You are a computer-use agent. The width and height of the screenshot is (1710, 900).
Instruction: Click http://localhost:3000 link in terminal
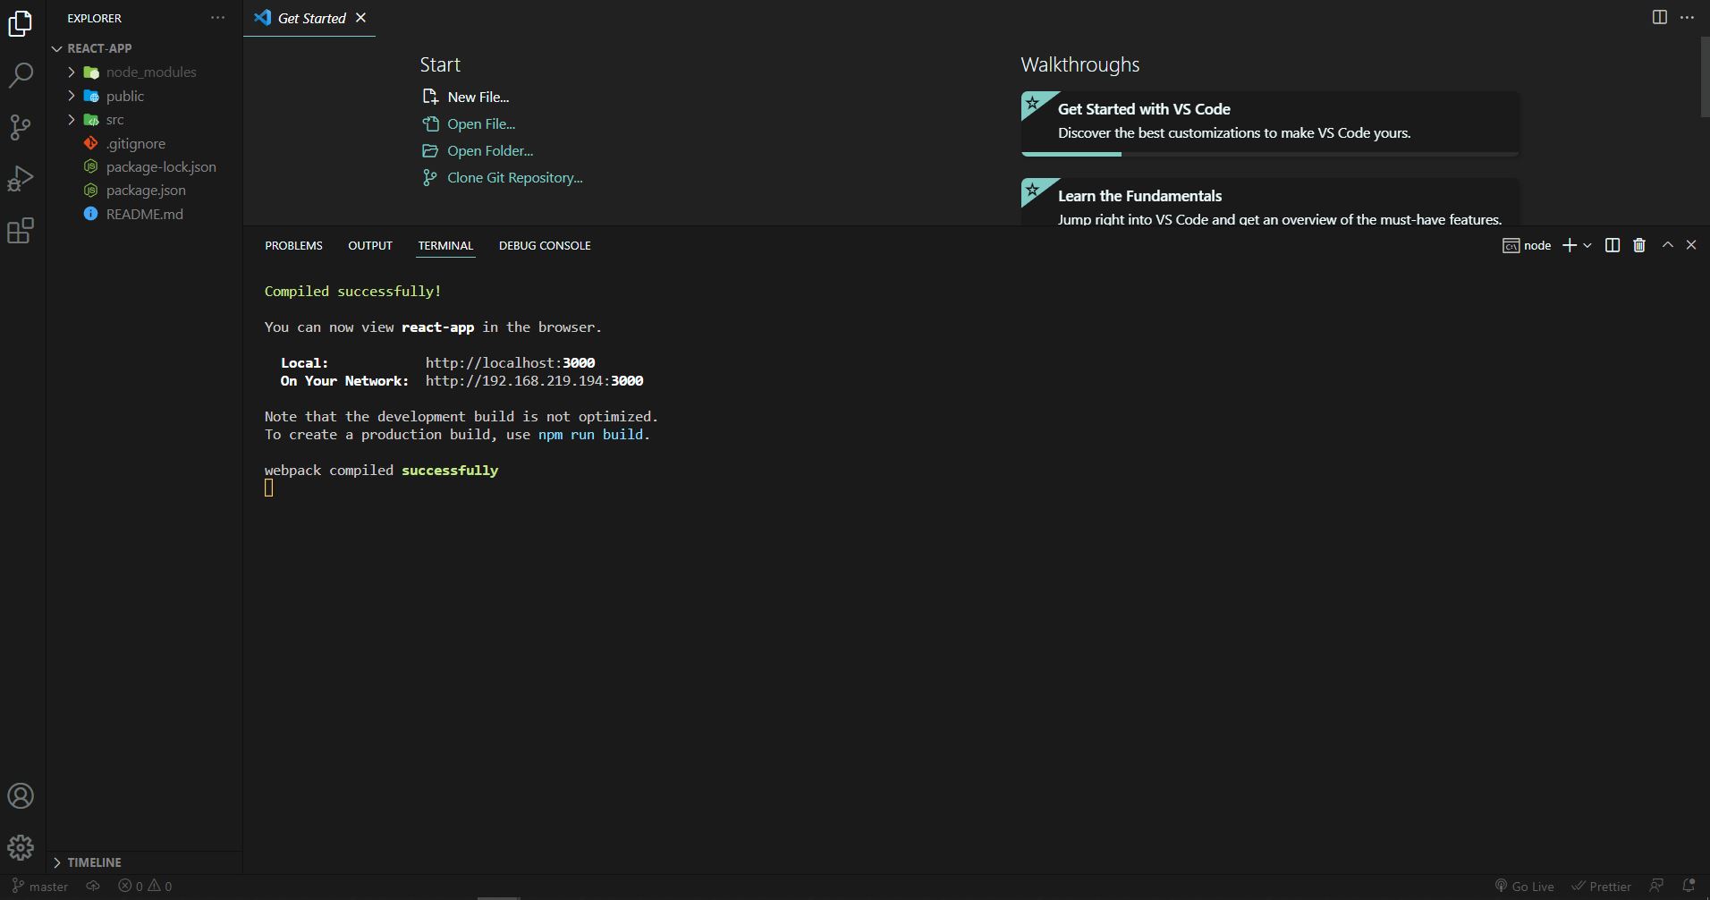(510, 363)
